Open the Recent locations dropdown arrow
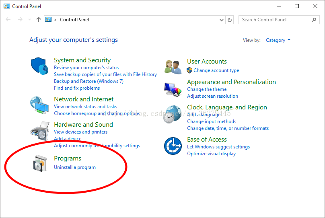 [x=29, y=19]
